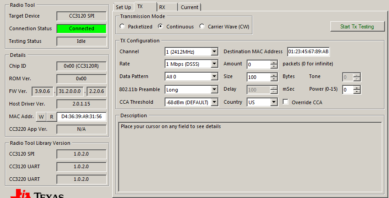
Task: Decrease the Power value with down arrow
Action: 357,92
